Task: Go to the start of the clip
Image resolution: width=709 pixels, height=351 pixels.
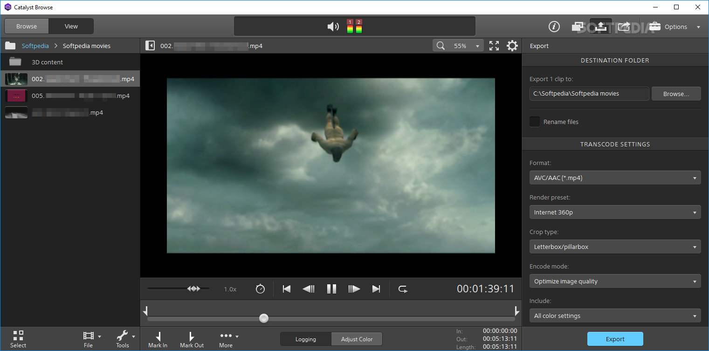Action: (287, 289)
